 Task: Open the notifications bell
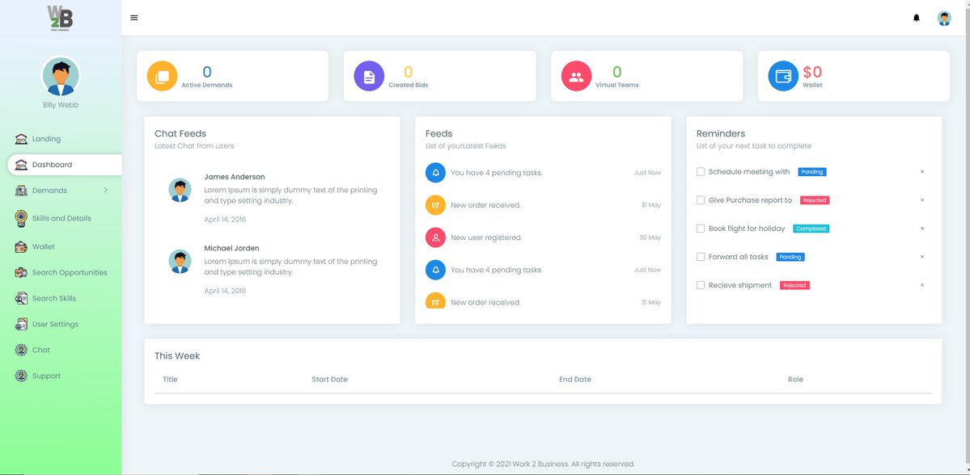point(916,18)
